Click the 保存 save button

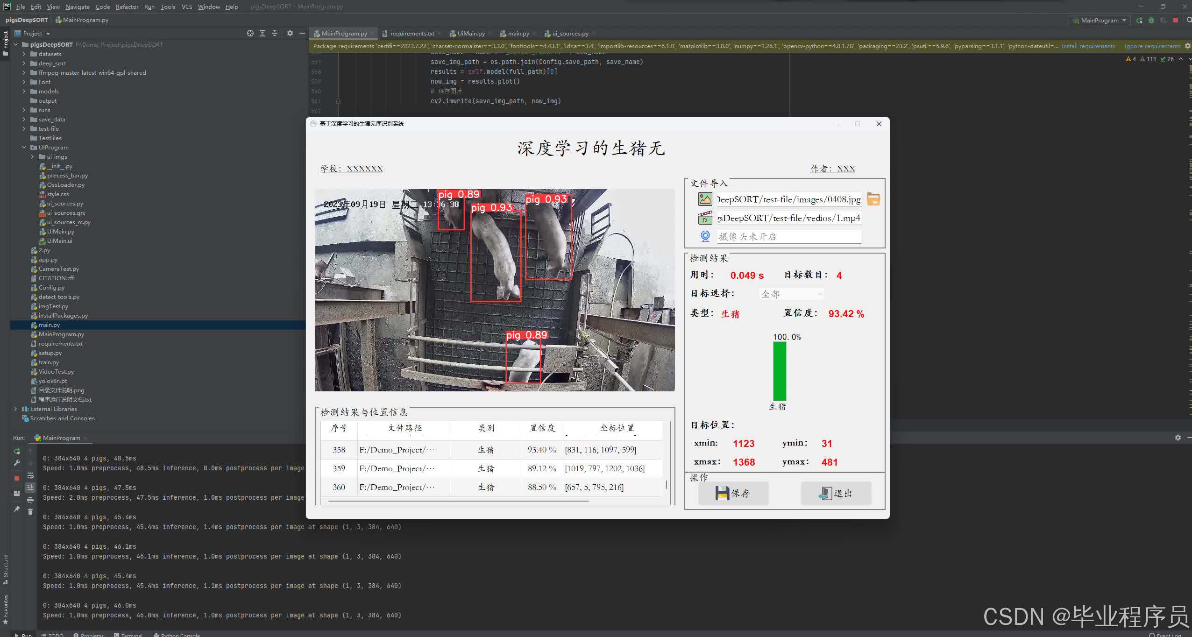click(x=733, y=493)
